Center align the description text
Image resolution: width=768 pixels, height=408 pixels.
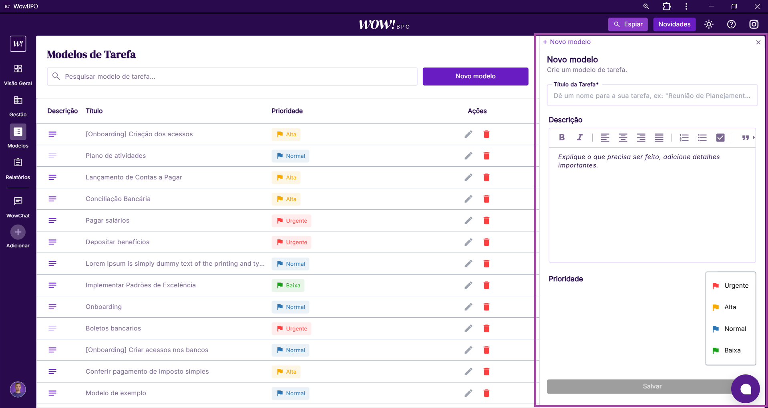(x=623, y=137)
